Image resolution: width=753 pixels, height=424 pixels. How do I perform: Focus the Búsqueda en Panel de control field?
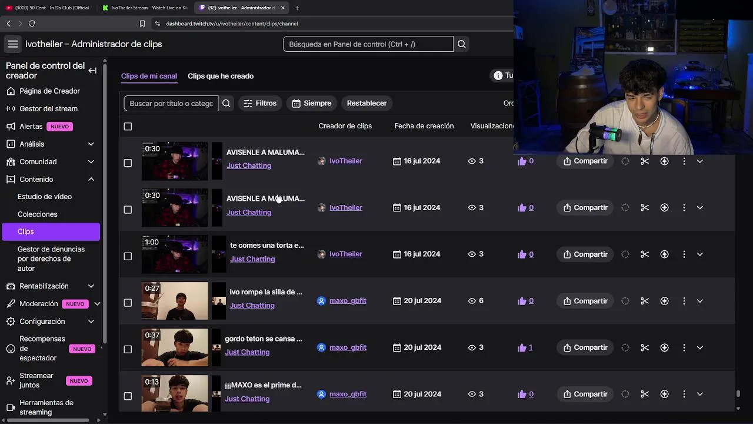(368, 44)
